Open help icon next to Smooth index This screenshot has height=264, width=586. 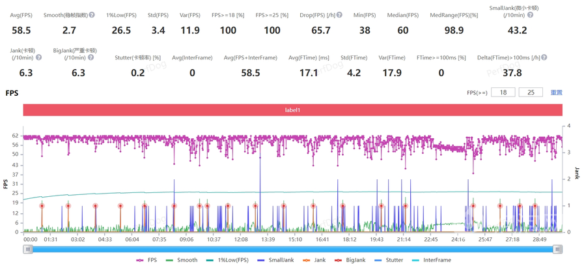pos(92,16)
